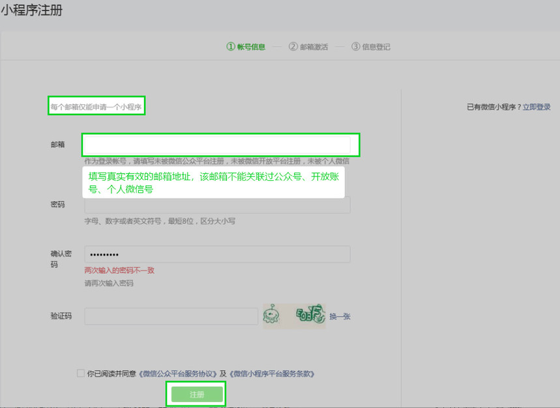Open 《微信公众平台服务协议》 link
Screen dimensions: 560x408
[x=177, y=374]
